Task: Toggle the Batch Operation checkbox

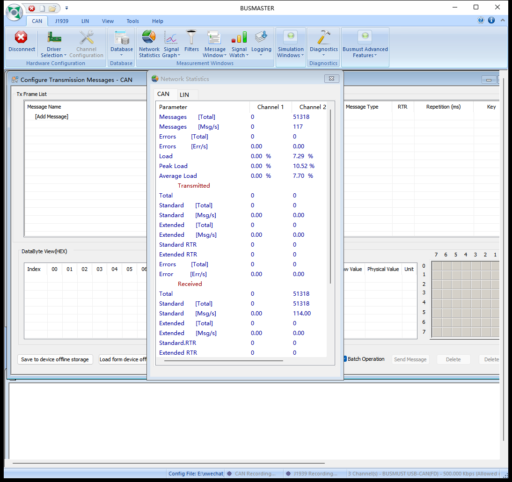Action: (345, 359)
